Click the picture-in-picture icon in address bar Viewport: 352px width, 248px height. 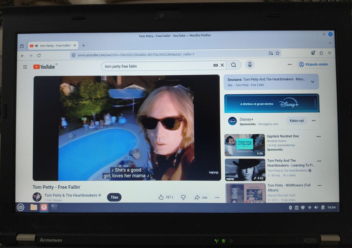click(271, 53)
